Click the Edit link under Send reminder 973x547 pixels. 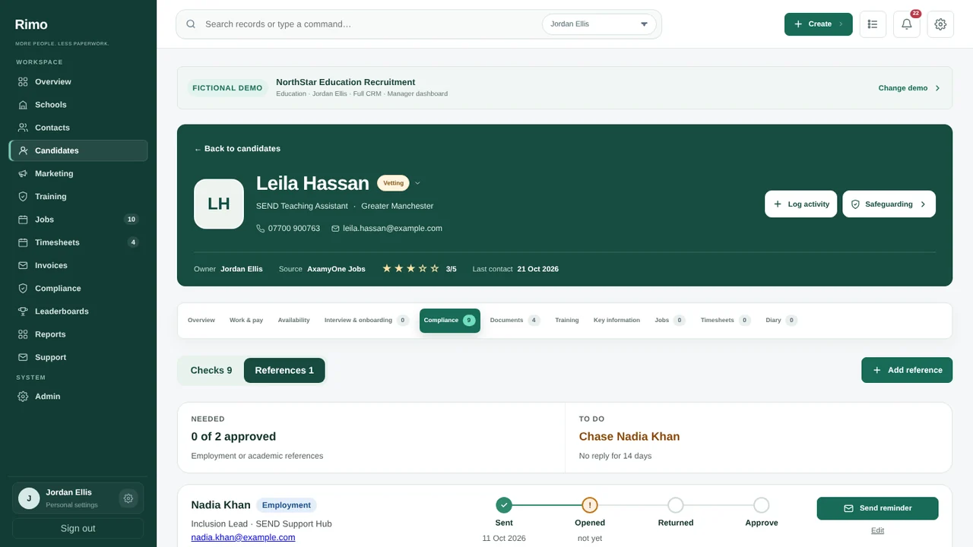[877, 531]
